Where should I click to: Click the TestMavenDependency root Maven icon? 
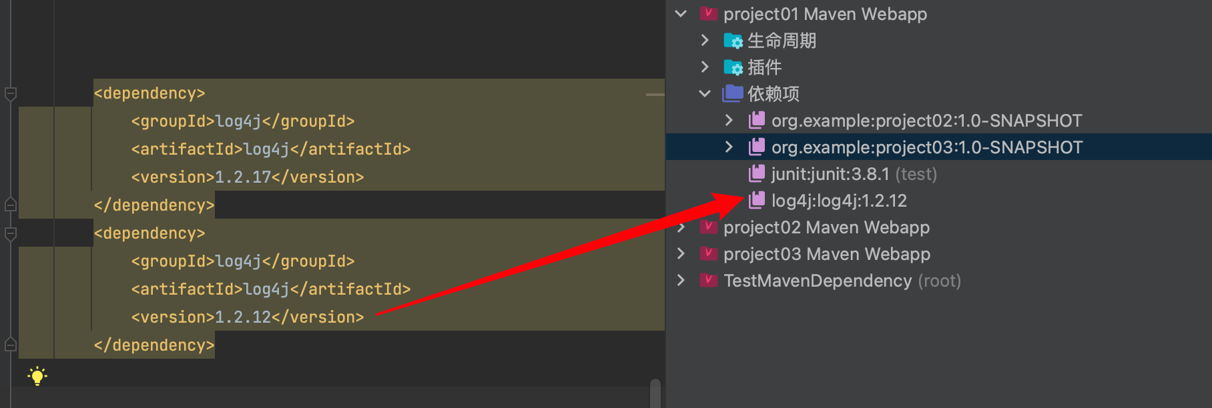point(708,281)
